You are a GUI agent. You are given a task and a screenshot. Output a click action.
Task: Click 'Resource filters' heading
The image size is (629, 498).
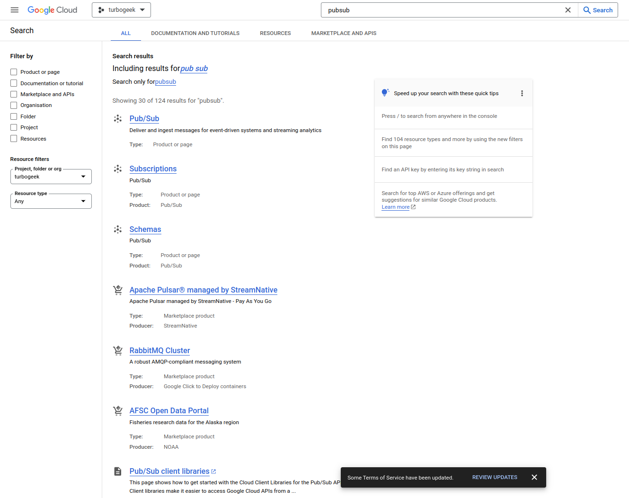coord(30,159)
